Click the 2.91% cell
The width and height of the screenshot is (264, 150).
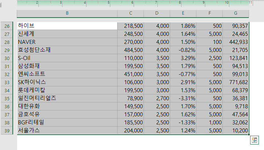point(183,82)
